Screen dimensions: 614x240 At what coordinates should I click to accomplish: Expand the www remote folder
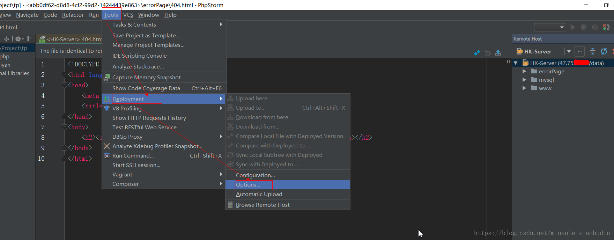524,88
